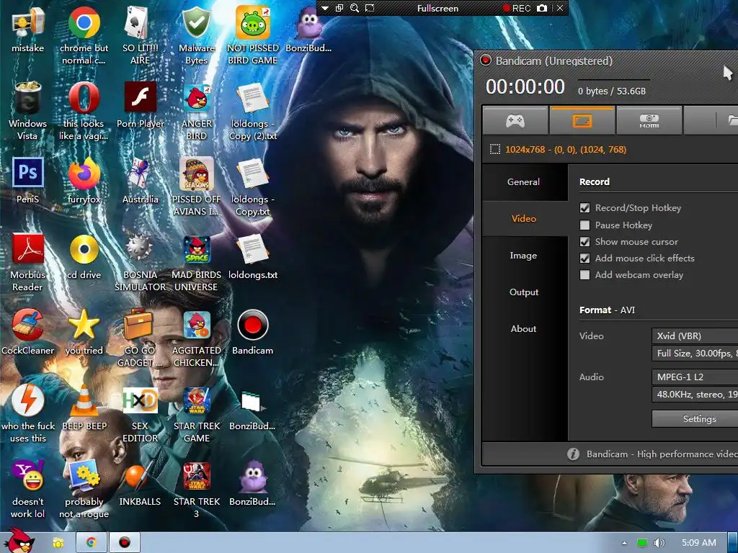Select the 'you tried' star icon

click(x=84, y=332)
